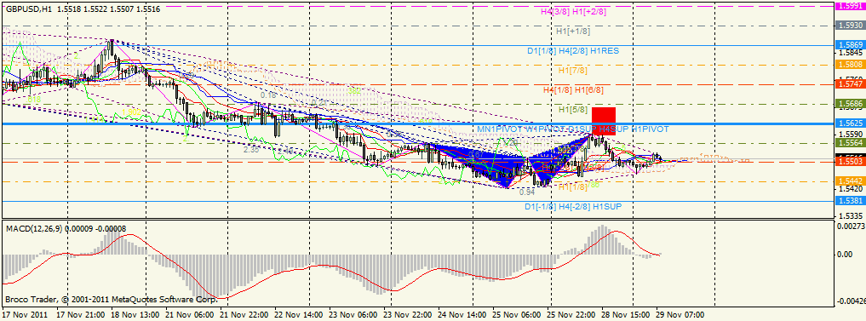Viewport: 866px width, 321px height.
Task: Click the -0.00426 MACD scale value
Action: tap(851, 301)
